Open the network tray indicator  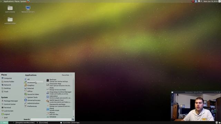(x=199, y=1)
